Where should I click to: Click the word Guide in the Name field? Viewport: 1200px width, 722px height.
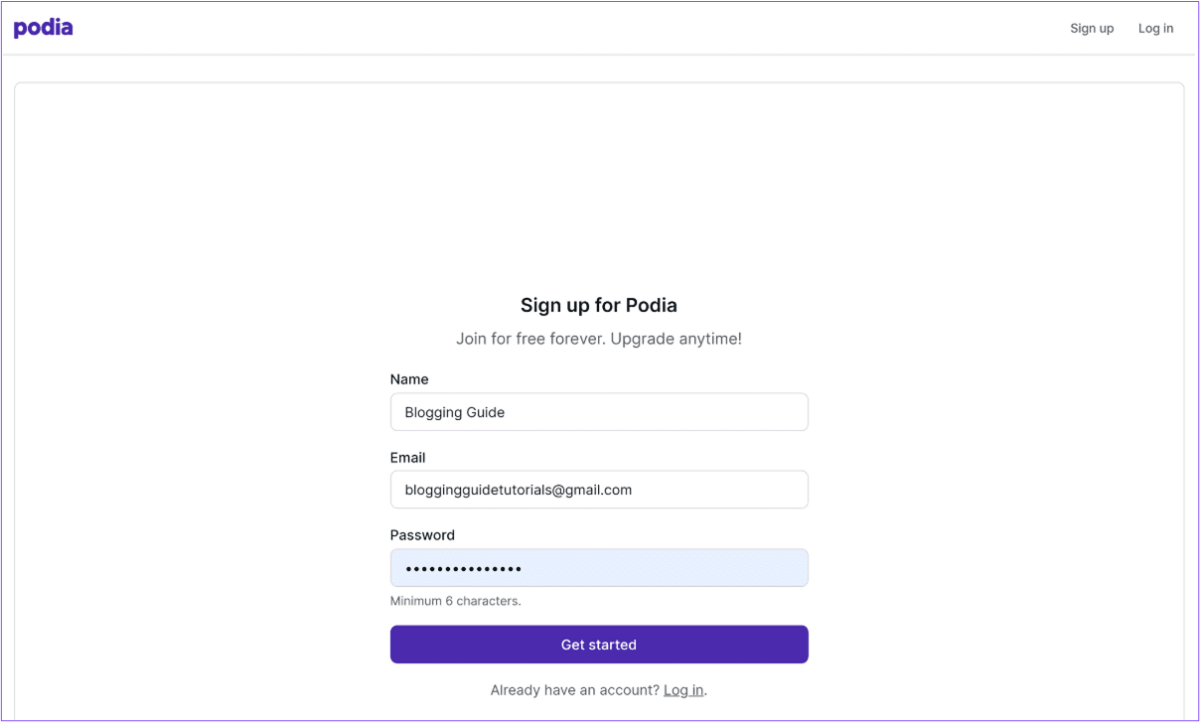pos(486,412)
